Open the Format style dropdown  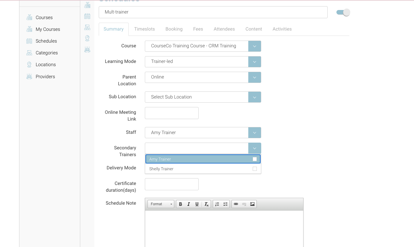click(161, 204)
